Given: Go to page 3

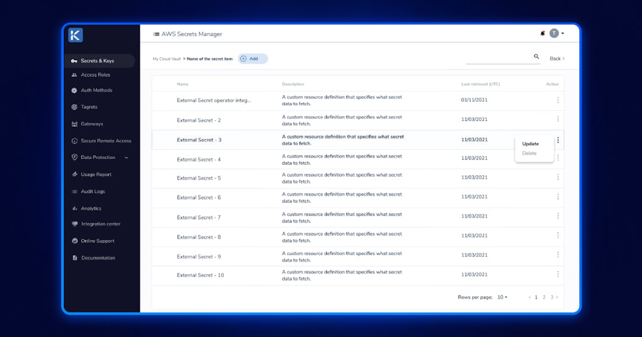Looking at the screenshot, I should point(552,298).
